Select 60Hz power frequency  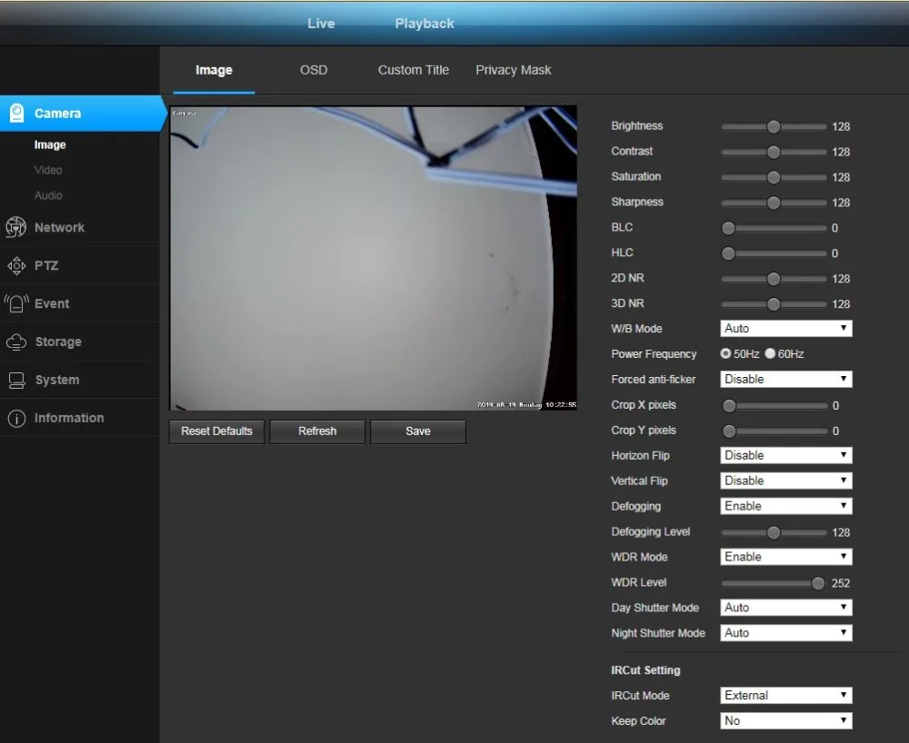click(x=770, y=354)
